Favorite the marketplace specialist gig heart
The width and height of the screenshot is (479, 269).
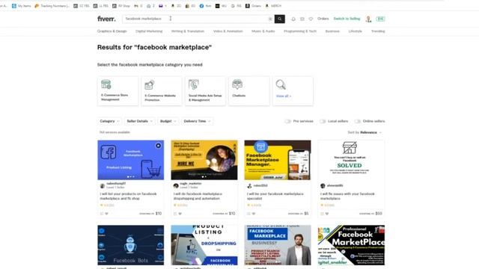[254, 214]
